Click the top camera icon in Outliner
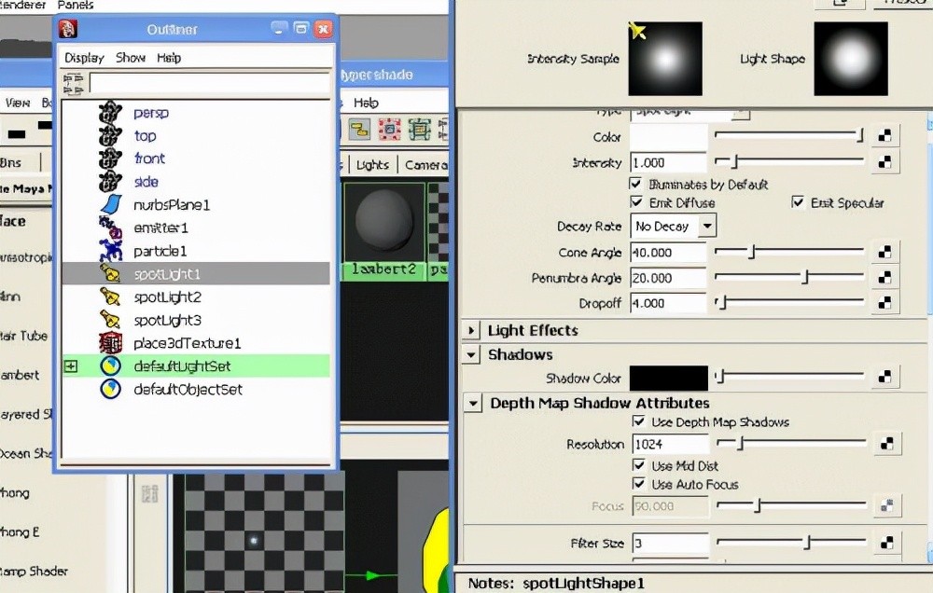 coord(110,135)
